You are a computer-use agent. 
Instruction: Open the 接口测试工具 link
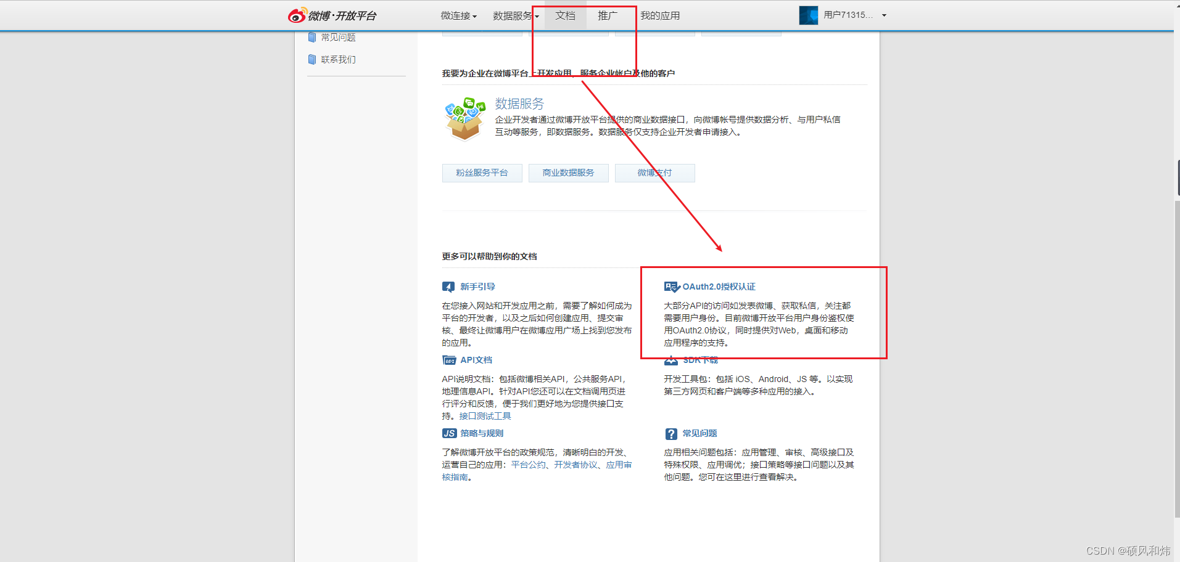(x=485, y=416)
